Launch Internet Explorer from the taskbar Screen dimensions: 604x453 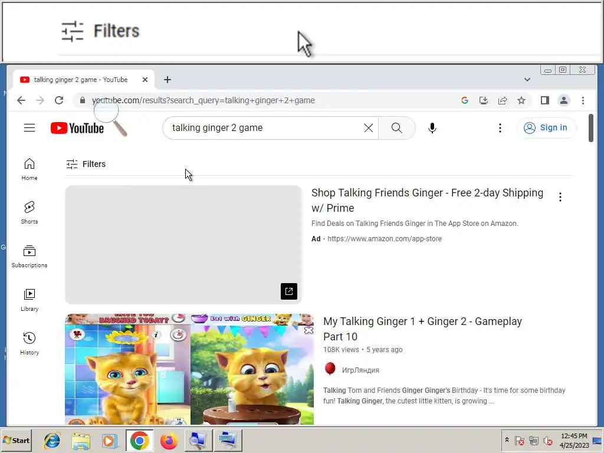52,440
